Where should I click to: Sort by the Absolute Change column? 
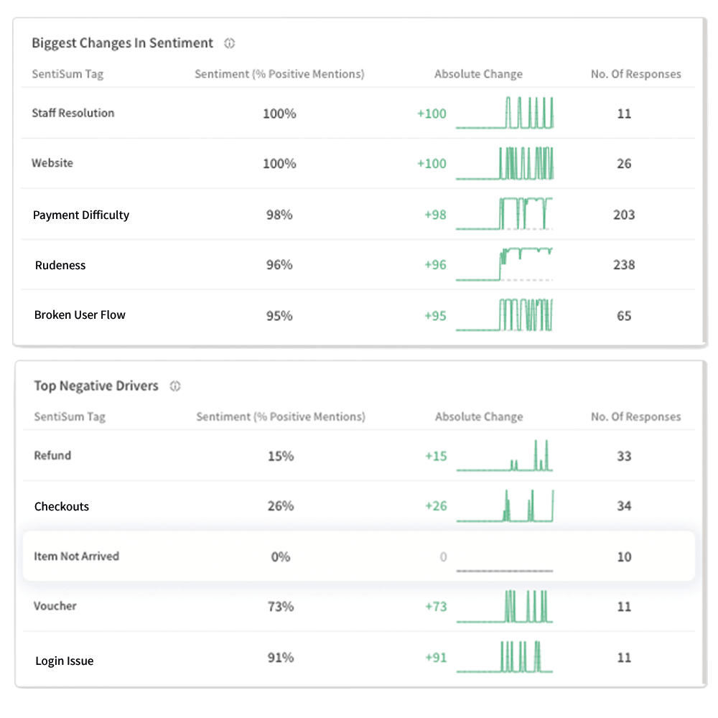tap(478, 74)
